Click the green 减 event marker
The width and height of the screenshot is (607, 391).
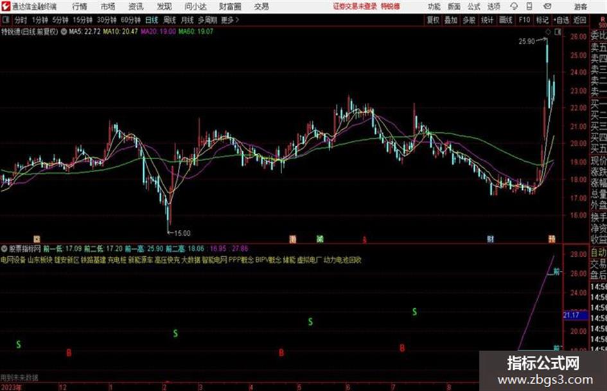320,239
